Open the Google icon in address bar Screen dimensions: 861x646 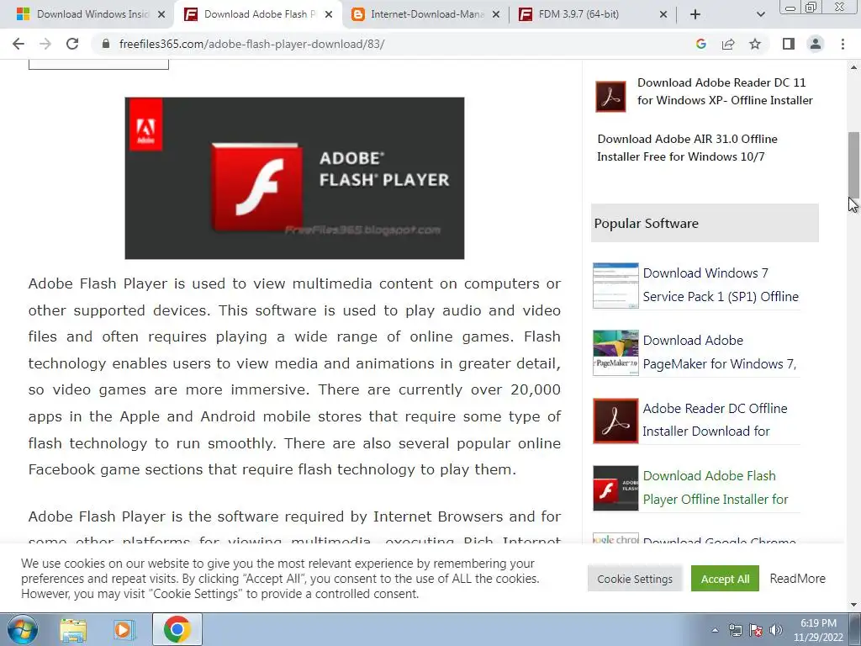click(x=700, y=44)
